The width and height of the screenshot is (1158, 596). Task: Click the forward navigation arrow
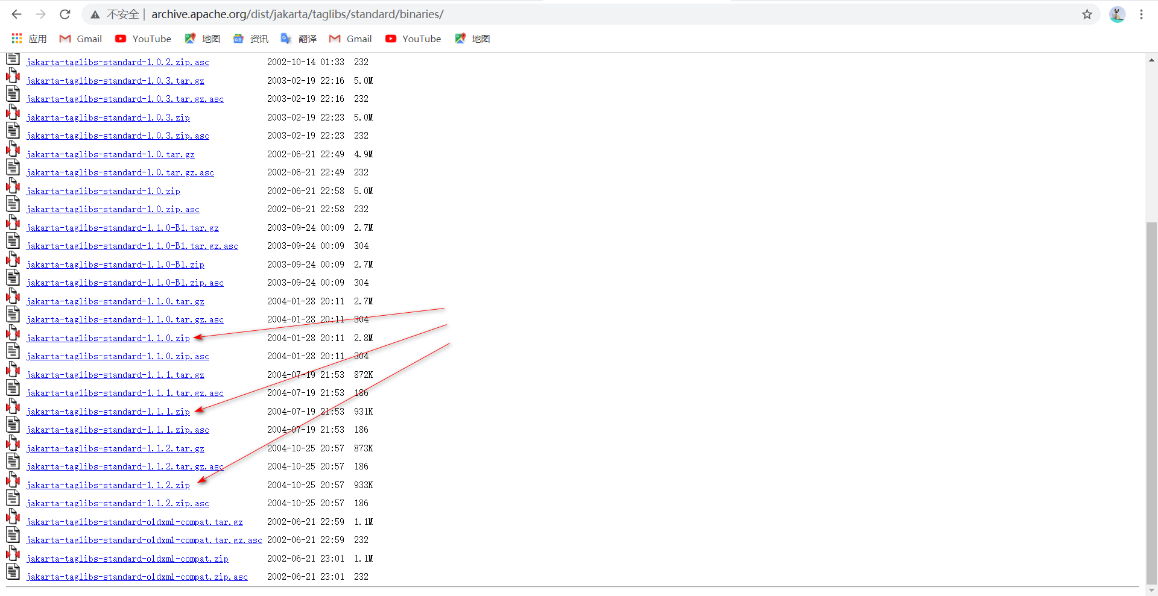[40, 14]
